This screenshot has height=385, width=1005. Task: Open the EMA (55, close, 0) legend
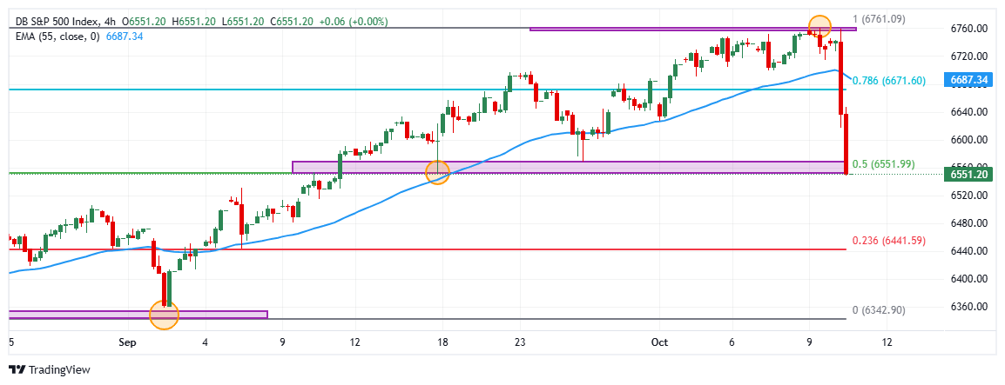coord(57,36)
